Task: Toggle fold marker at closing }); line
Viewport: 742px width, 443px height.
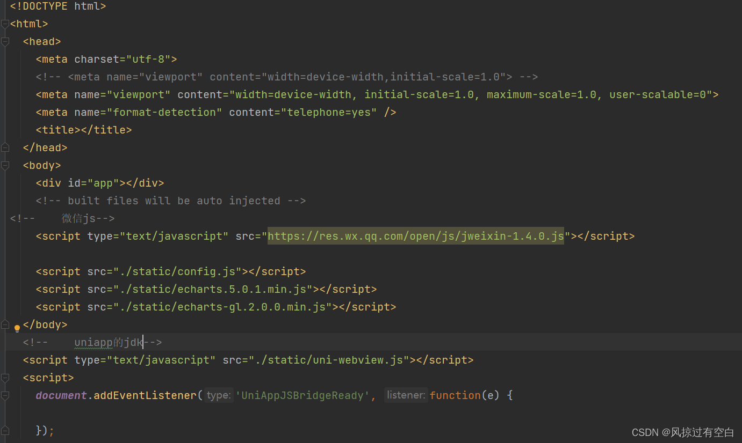Action: (x=5, y=431)
